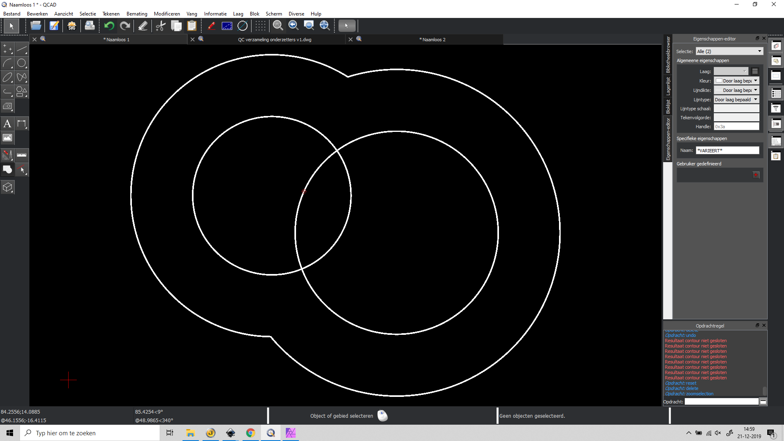This screenshot has width=784, height=441.
Task: Expand the Lijntype dropdown
Action: tap(737, 100)
